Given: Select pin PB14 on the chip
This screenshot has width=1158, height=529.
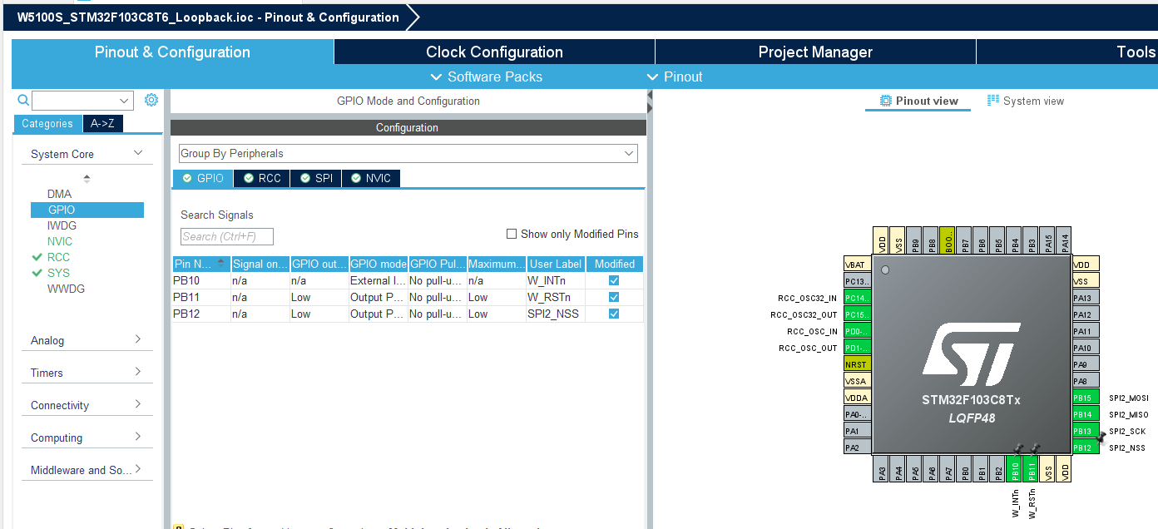Looking at the screenshot, I should 1086,414.
